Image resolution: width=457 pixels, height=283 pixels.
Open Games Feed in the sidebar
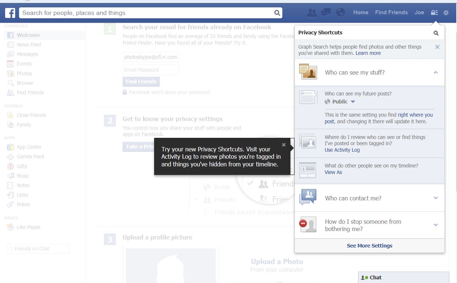30,156
